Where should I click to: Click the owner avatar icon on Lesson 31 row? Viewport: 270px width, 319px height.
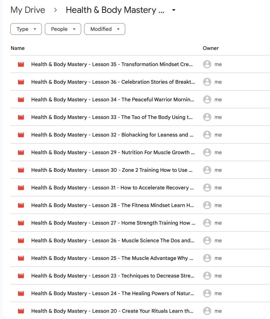tap(207, 188)
